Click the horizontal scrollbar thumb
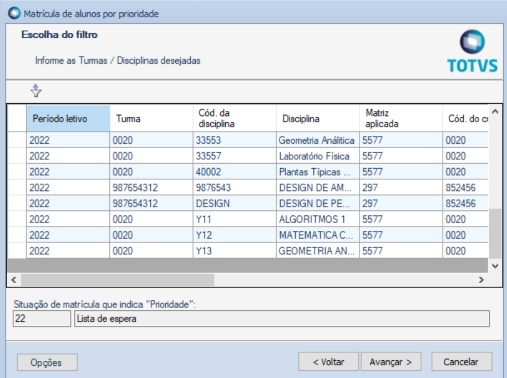This screenshot has height=378, width=507. pos(118,280)
